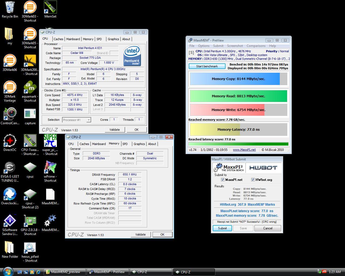Viewport: 345px width, 276px height.
Task: Launch the DirectOC desktop icon
Action: [10, 143]
